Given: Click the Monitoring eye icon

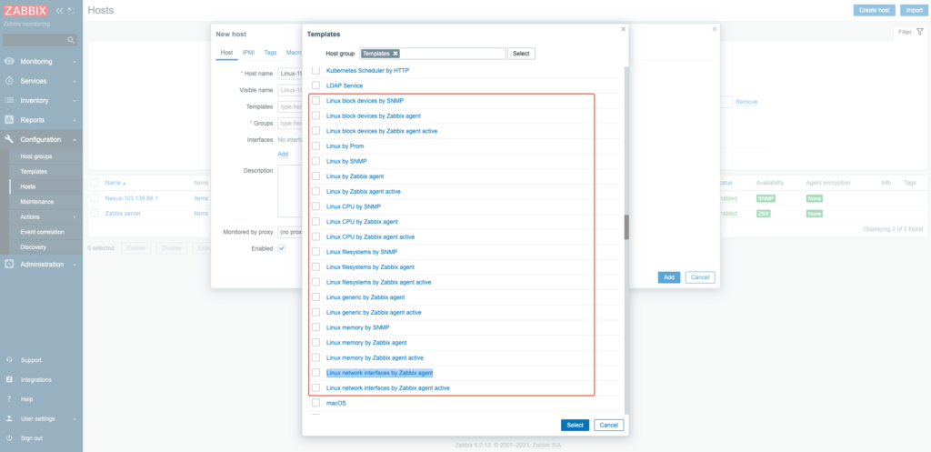Looking at the screenshot, I should 9,61.
